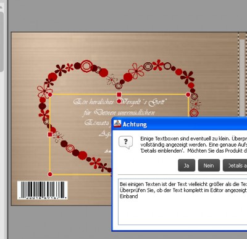Click the Details button in Achtung dialog
Image resolution: width=247 pixels, height=239 pixels.
tap(235, 165)
